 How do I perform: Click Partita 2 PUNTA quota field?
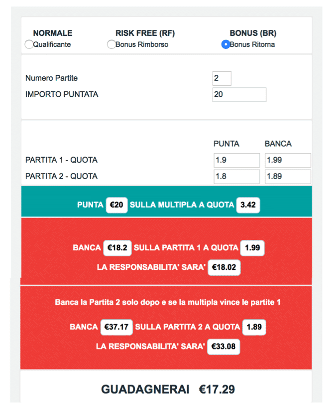tap(236, 177)
